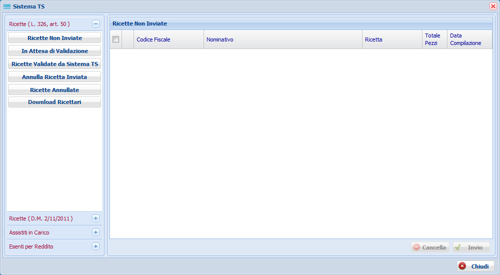500x275 pixels.
Task: Click the Invio button
Action: pos(471,247)
